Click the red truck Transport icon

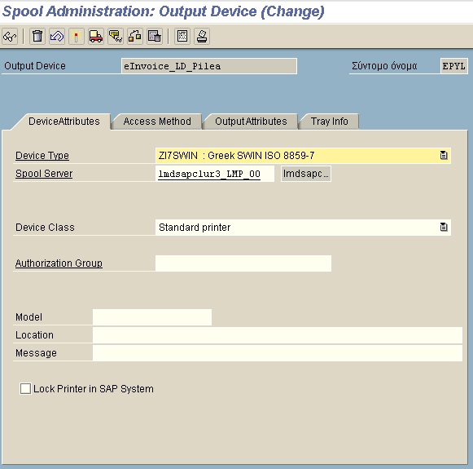(96, 37)
